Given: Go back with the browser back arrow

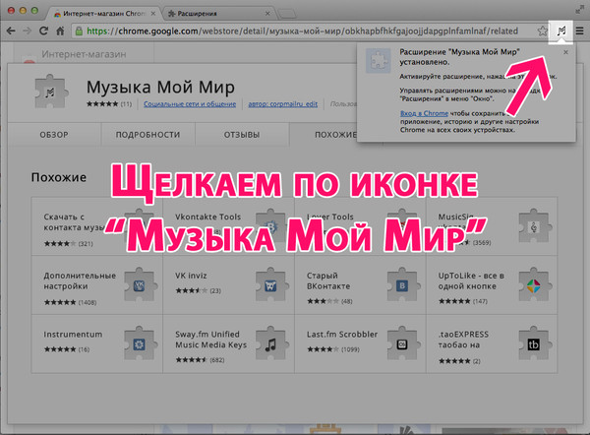Looking at the screenshot, I should pyautogui.click(x=11, y=31).
